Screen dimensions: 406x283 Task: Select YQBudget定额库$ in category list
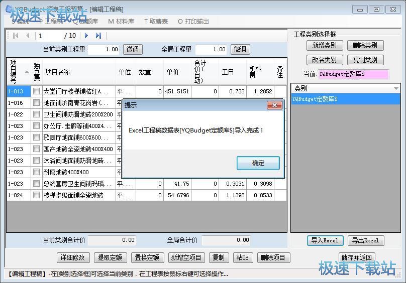345,99
